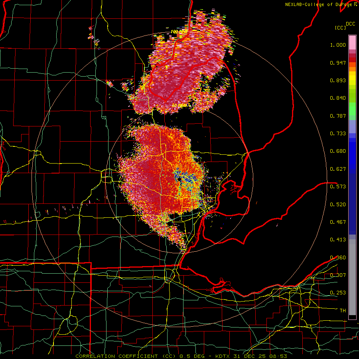
Task: Click the 0.307 legend value
Action: tap(338, 275)
